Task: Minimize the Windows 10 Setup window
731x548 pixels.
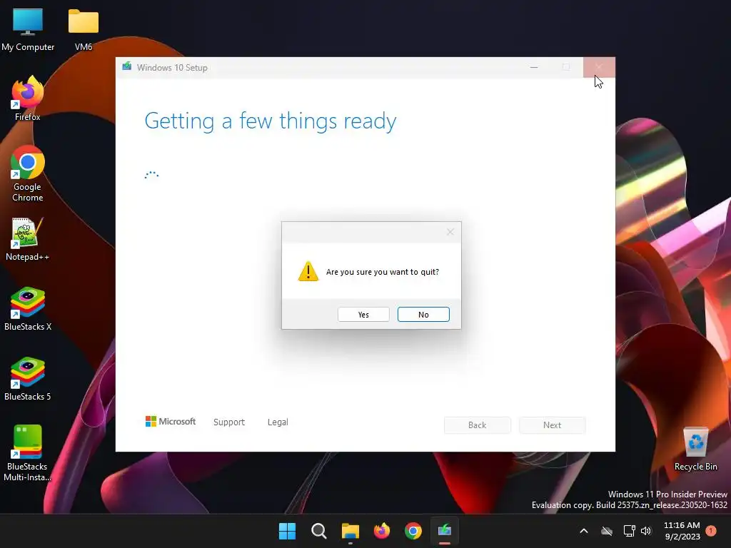Action: (x=534, y=68)
